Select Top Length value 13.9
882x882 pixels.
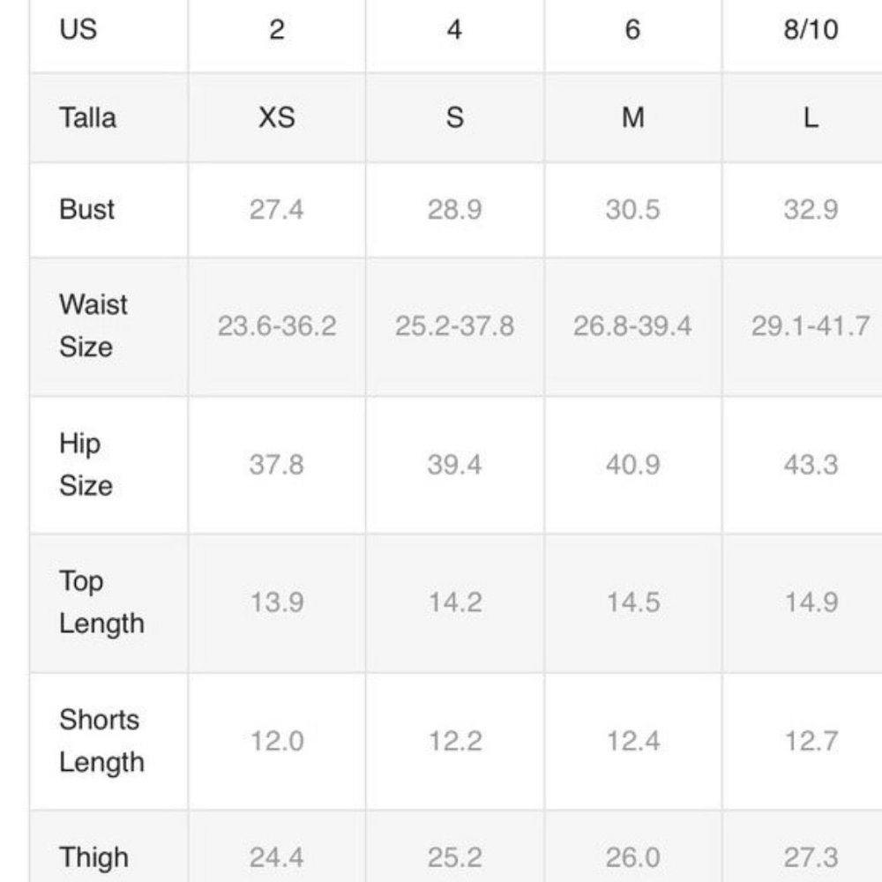pos(277,602)
